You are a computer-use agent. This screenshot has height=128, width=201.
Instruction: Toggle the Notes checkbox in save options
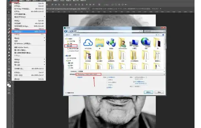[x=107, y=80]
